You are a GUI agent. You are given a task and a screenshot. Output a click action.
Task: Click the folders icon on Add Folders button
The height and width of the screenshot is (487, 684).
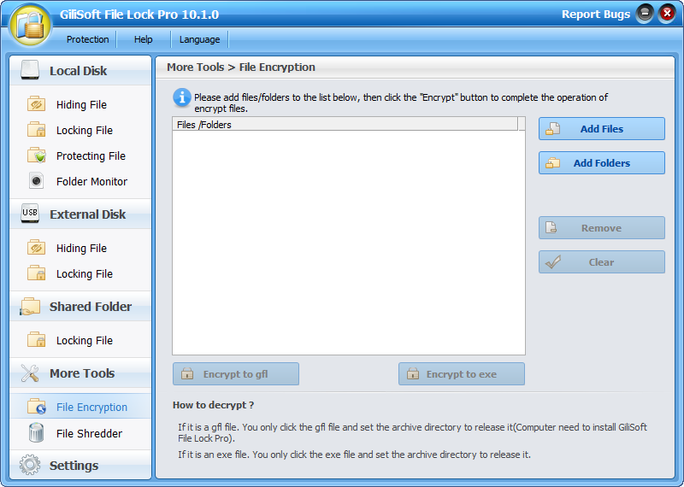click(552, 163)
